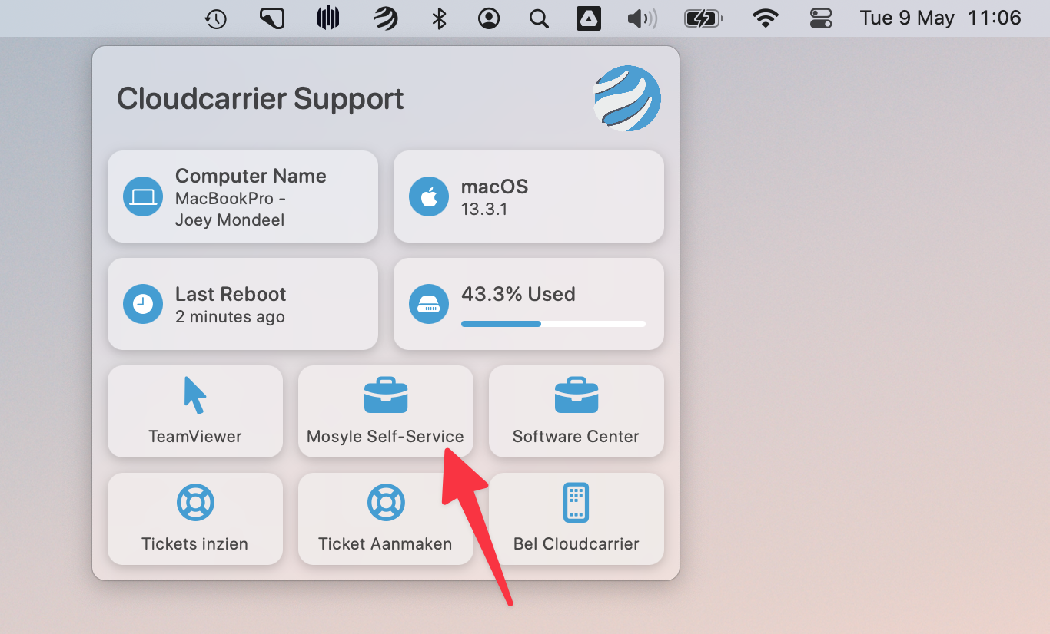Click the Cloudcarrier logo in the panel header

627,98
